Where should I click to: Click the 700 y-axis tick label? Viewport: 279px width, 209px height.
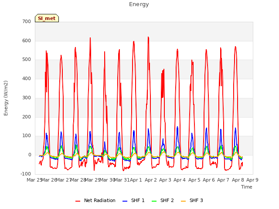[27, 21]
